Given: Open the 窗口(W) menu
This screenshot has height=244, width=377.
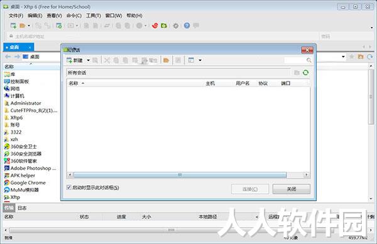Looking at the screenshot, I should click(x=114, y=16).
